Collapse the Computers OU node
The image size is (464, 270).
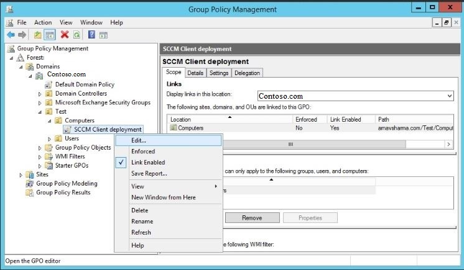49,121
